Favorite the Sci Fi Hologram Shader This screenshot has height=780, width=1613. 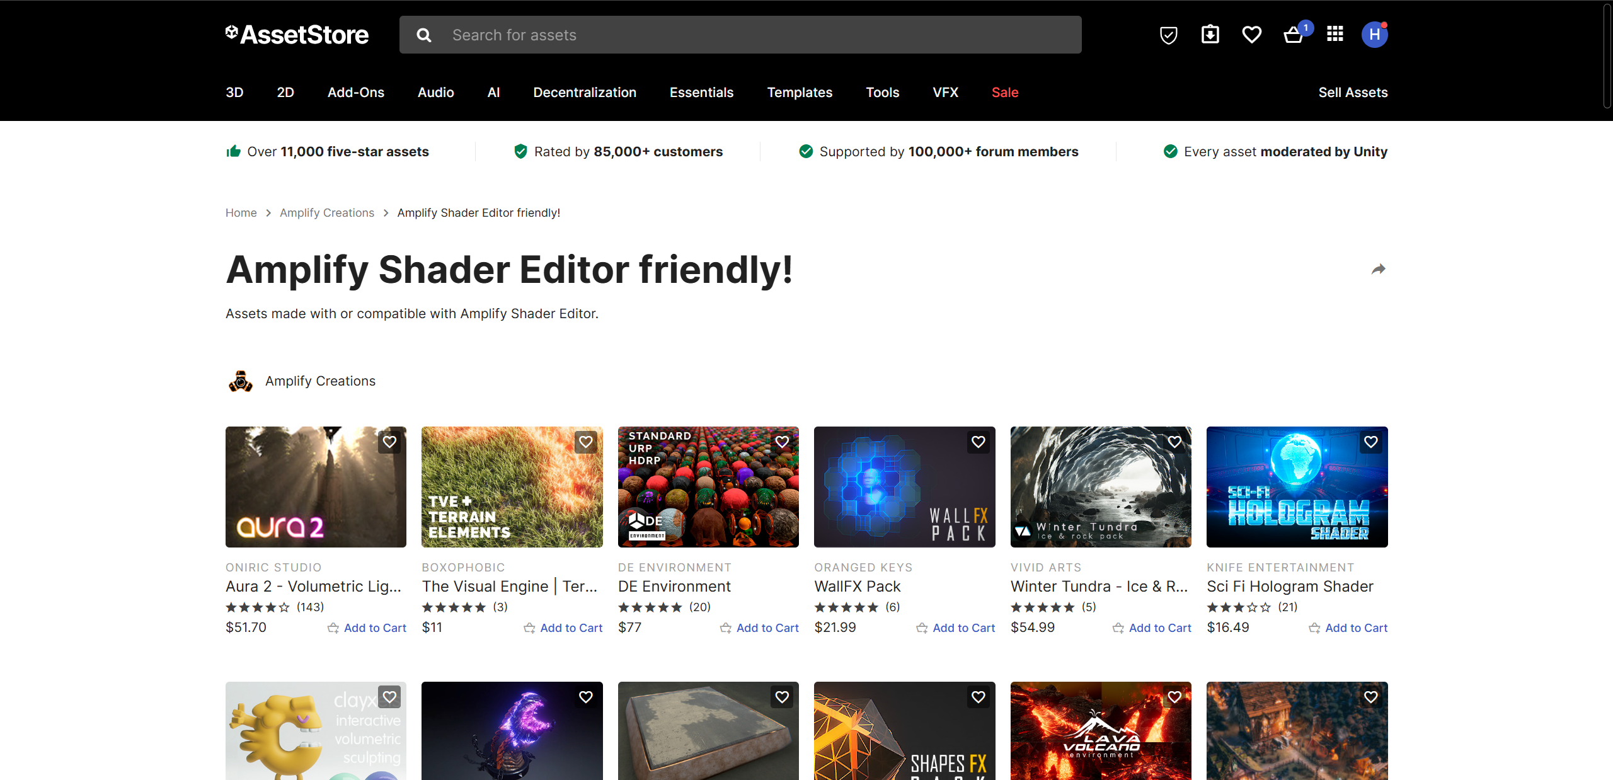pyautogui.click(x=1370, y=442)
